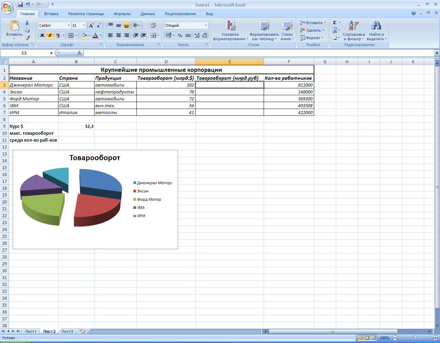
Task: Decrease font size with the small A icon
Action: click(x=99, y=25)
